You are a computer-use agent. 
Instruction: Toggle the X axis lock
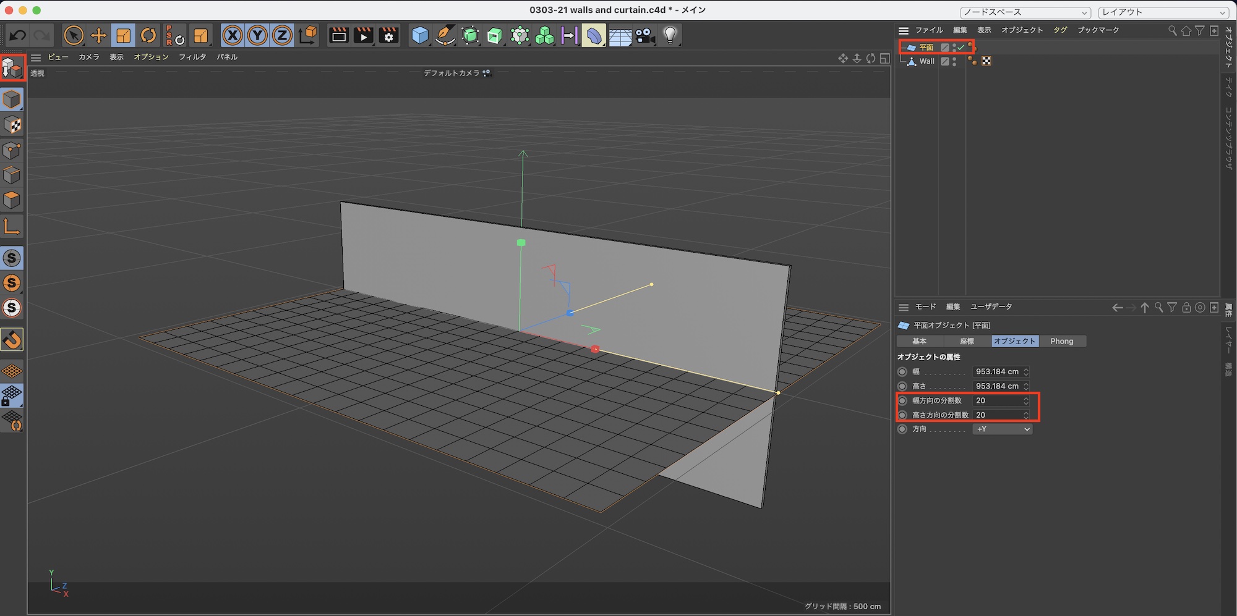point(233,36)
